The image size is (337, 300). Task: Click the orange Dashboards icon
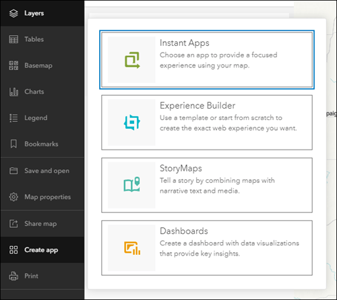click(132, 248)
